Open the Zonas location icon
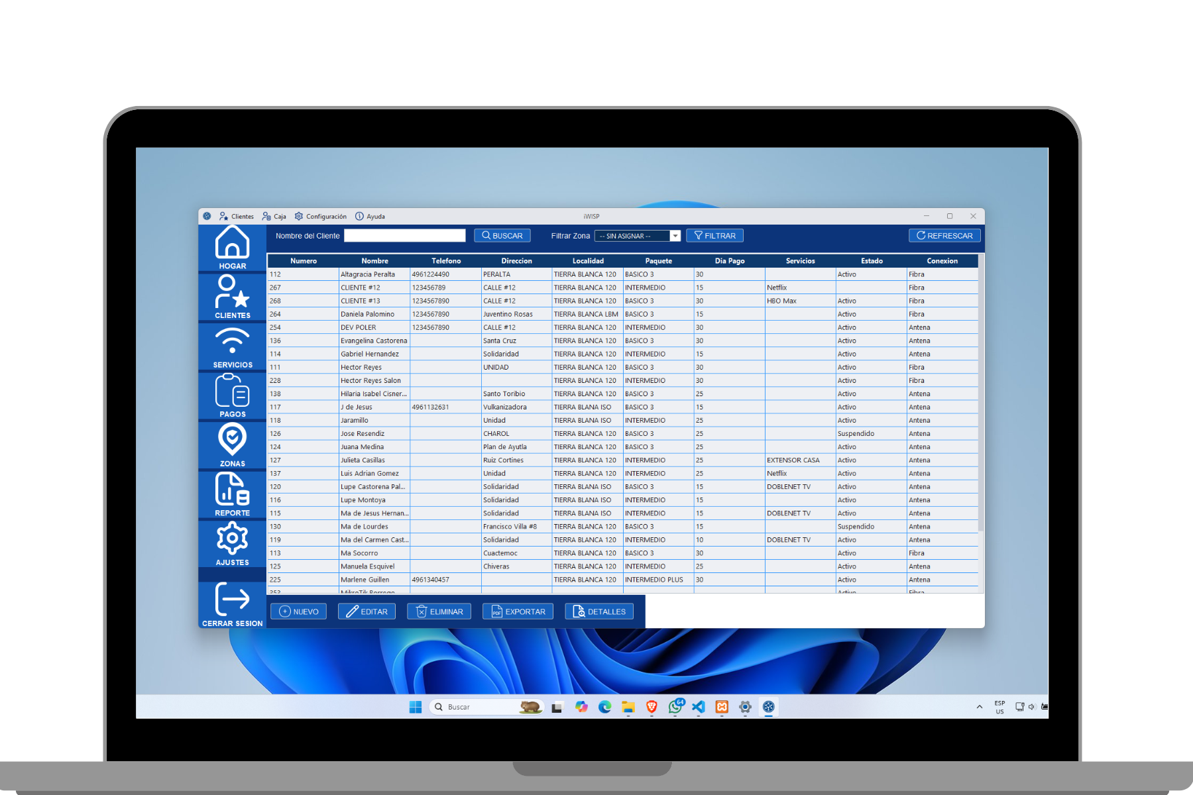 point(232,444)
